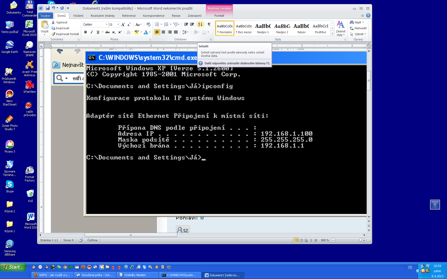Toggle the ruler button above the vertical scrollbar
Screen dimensions: 447x279
[369, 46]
